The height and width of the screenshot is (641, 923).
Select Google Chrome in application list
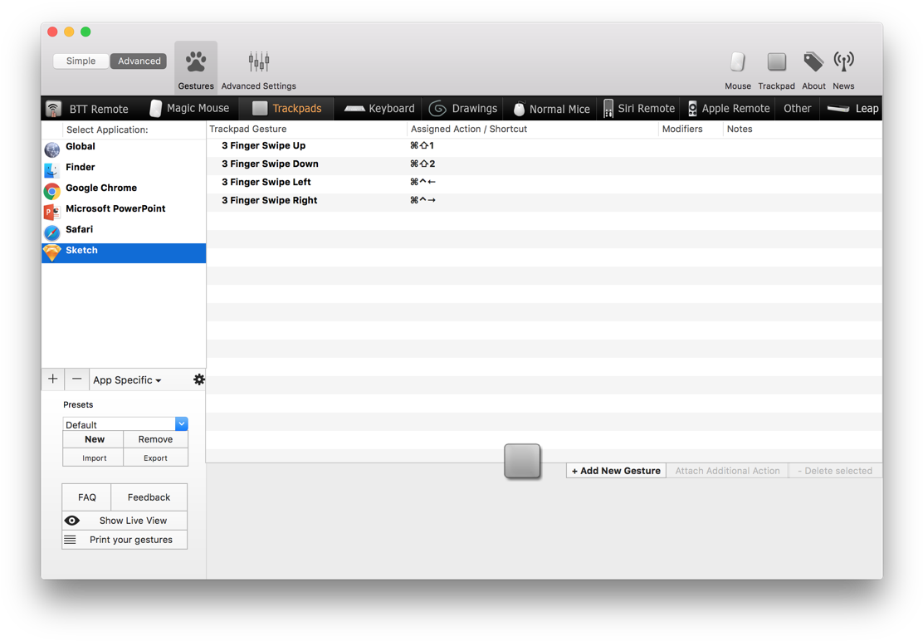point(100,188)
